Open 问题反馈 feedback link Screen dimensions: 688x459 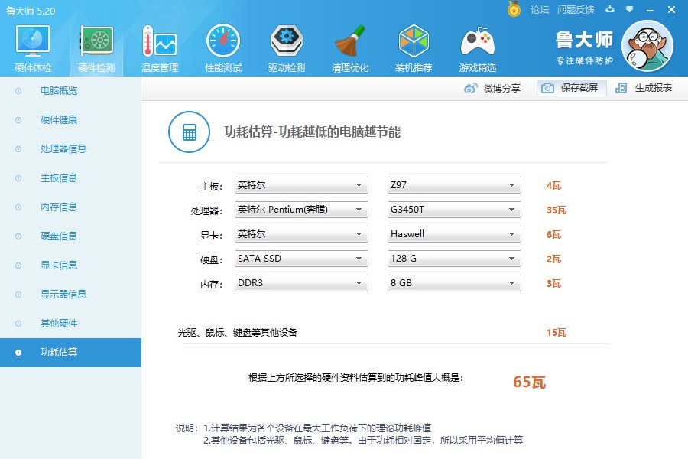pyautogui.click(x=575, y=9)
